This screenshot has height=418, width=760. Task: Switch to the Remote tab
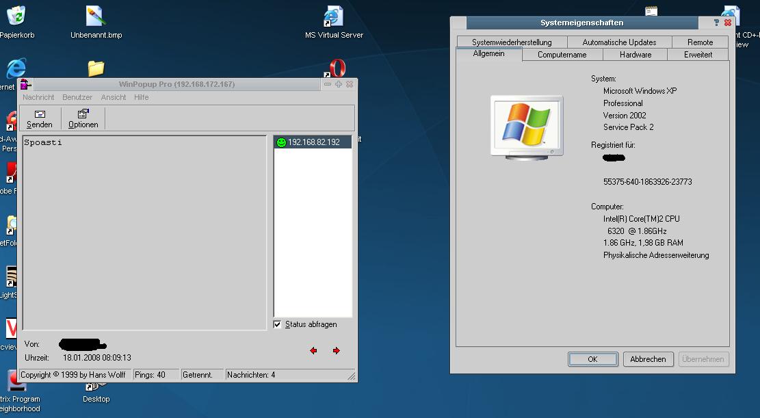(700, 42)
